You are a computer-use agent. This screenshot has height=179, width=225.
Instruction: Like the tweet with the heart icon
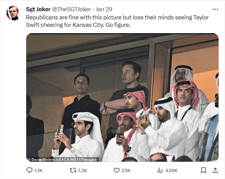(116, 170)
